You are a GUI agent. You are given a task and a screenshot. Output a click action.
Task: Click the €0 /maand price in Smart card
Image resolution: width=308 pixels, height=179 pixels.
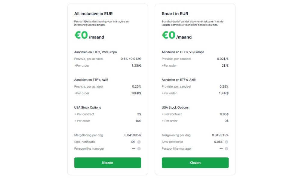[x=177, y=36]
